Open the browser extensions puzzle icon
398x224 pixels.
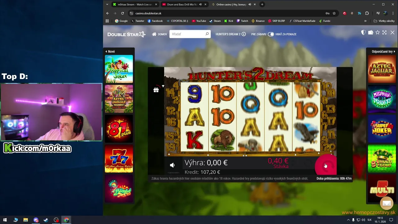point(367,13)
